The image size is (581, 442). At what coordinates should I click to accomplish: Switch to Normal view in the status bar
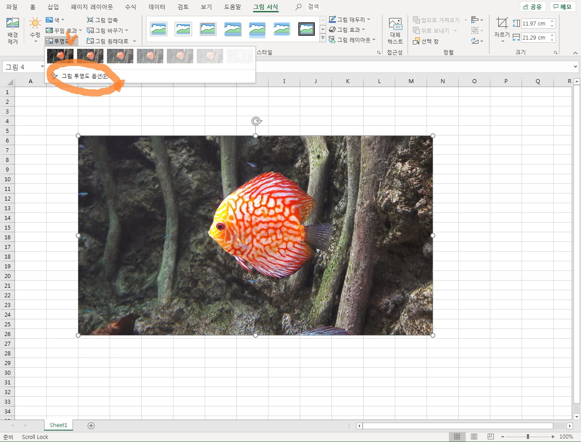(x=457, y=437)
